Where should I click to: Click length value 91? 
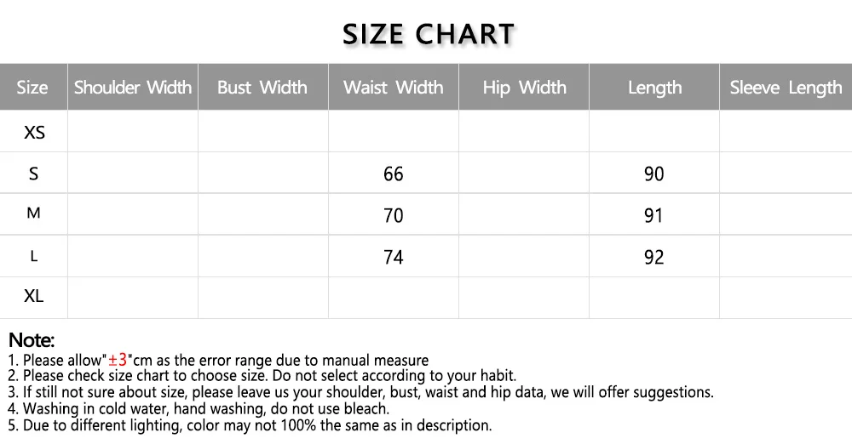click(x=653, y=216)
